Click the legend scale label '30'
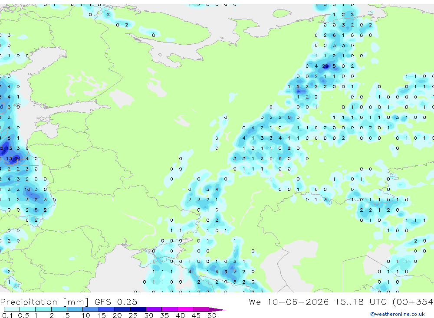This screenshot has width=434, height=318. click(149, 315)
